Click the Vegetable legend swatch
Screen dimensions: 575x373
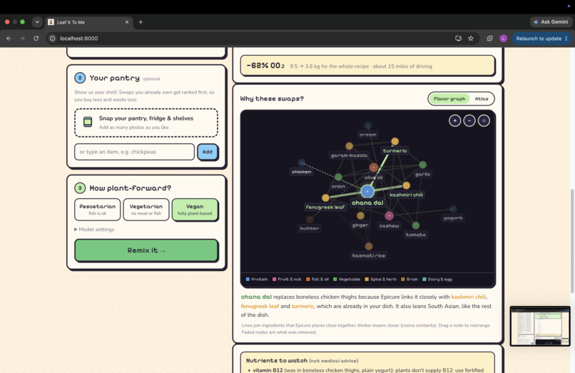[x=335, y=279]
